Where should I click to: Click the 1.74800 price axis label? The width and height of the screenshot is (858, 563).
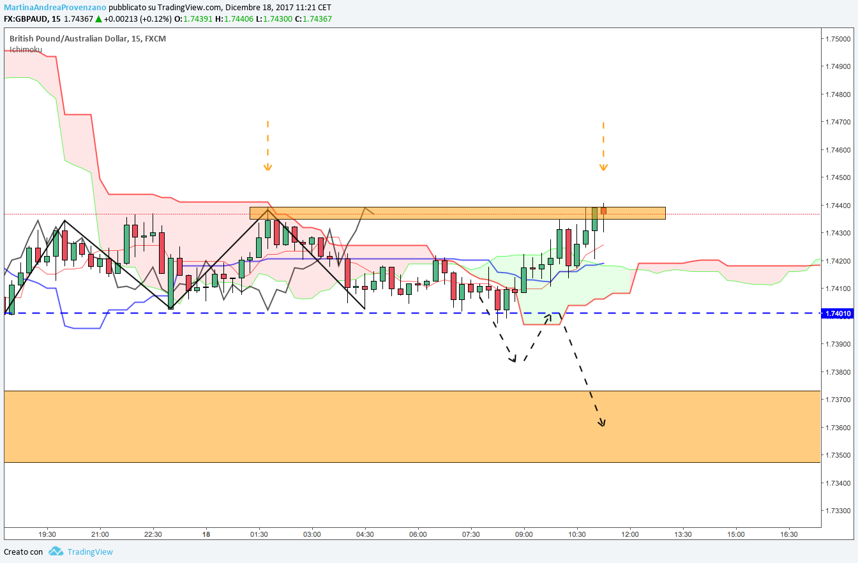839,94
